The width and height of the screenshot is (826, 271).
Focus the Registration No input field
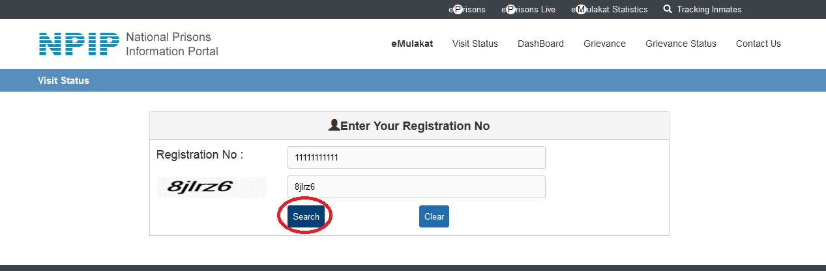coord(416,158)
